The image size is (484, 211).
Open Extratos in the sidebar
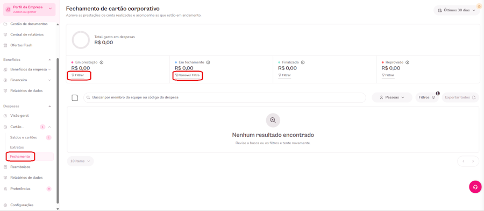coord(17,147)
